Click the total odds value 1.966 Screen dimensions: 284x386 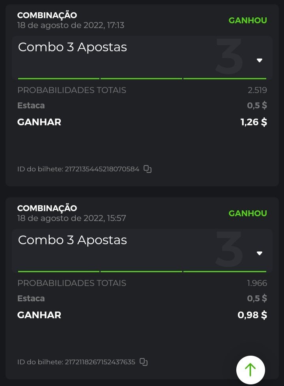257,283
